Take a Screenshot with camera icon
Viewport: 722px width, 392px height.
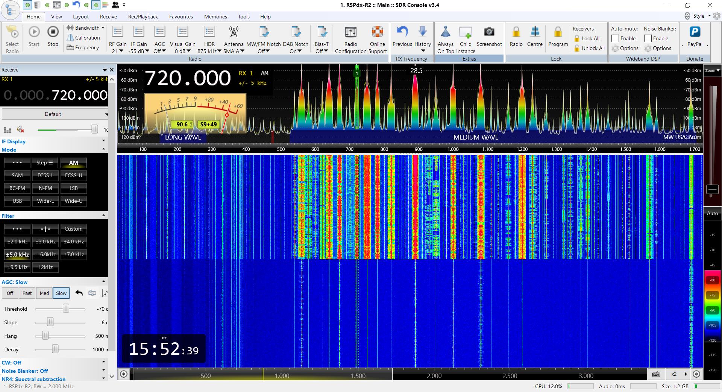pyautogui.click(x=489, y=32)
